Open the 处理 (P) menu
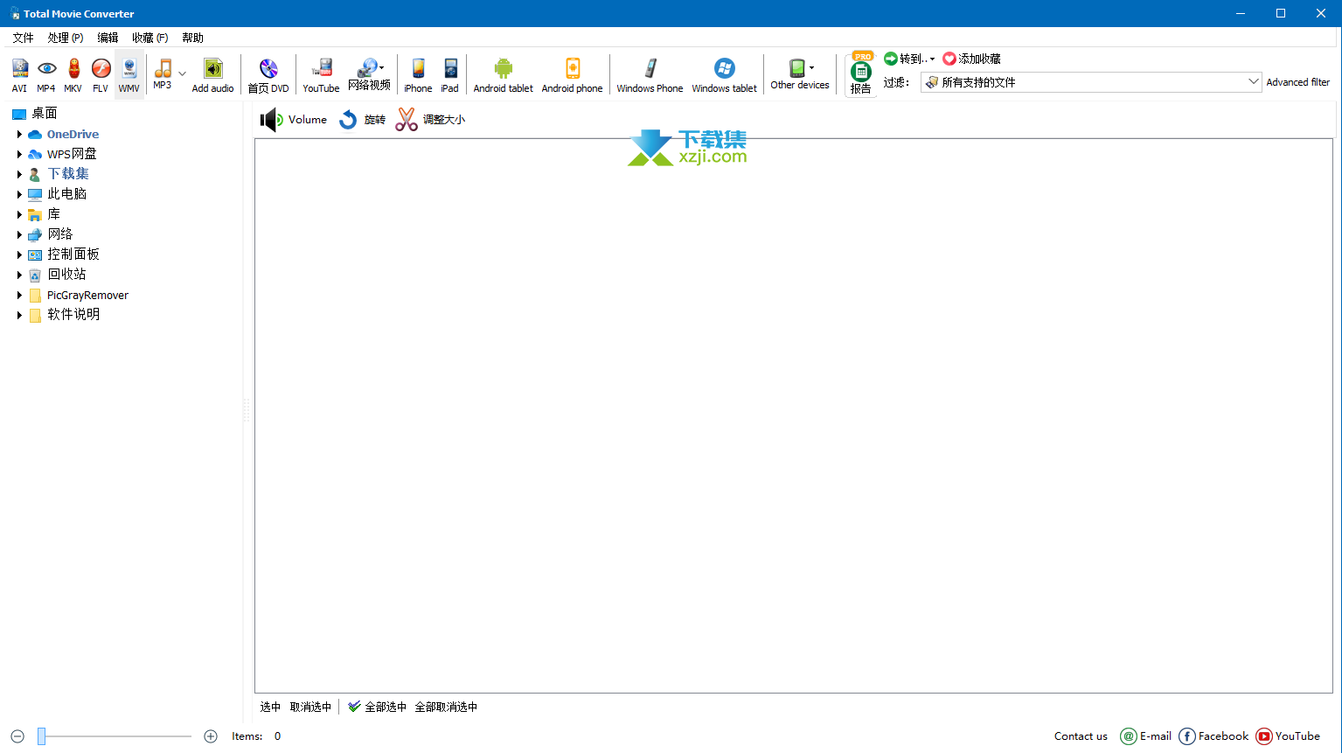The width and height of the screenshot is (1342, 753). (x=66, y=38)
